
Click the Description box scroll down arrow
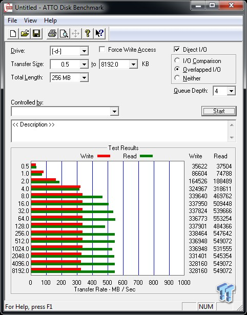click(x=232, y=138)
